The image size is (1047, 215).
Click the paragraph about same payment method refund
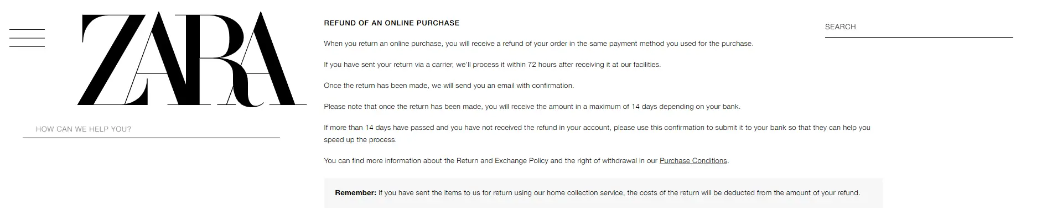(x=538, y=44)
